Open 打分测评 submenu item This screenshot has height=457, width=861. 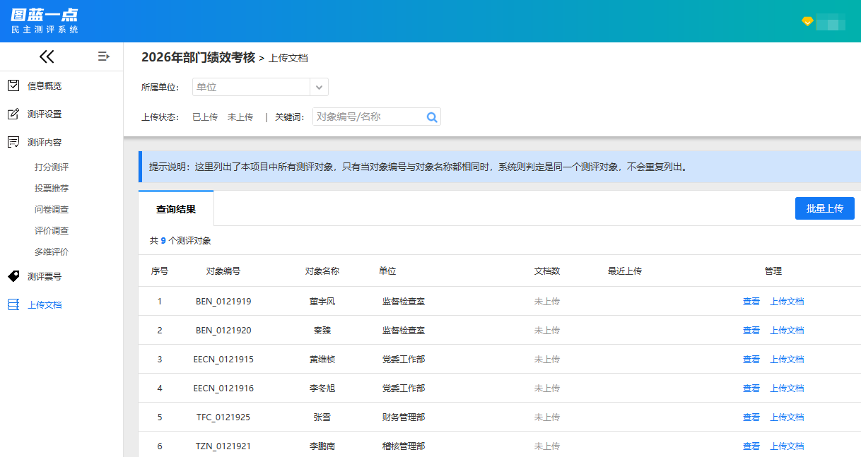point(52,167)
